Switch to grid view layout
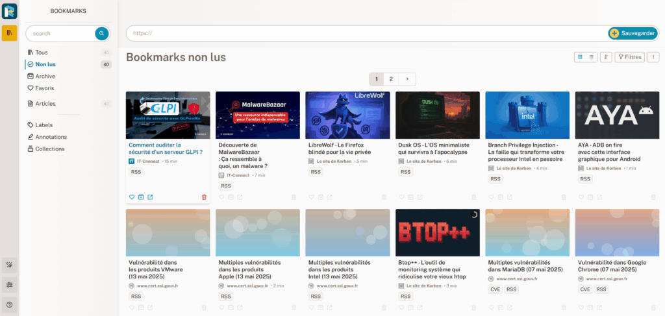The height and width of the screenshot is (316, 665). (x=580, y=56)
